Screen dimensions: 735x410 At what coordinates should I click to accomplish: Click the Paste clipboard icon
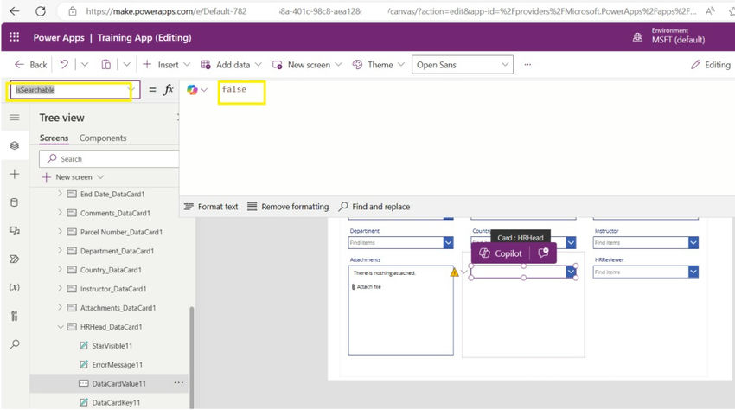106,64
